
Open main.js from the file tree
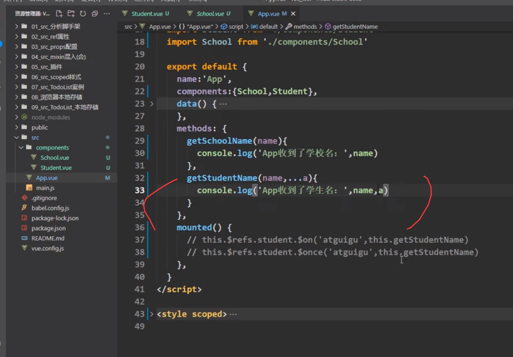coord(45,188)
